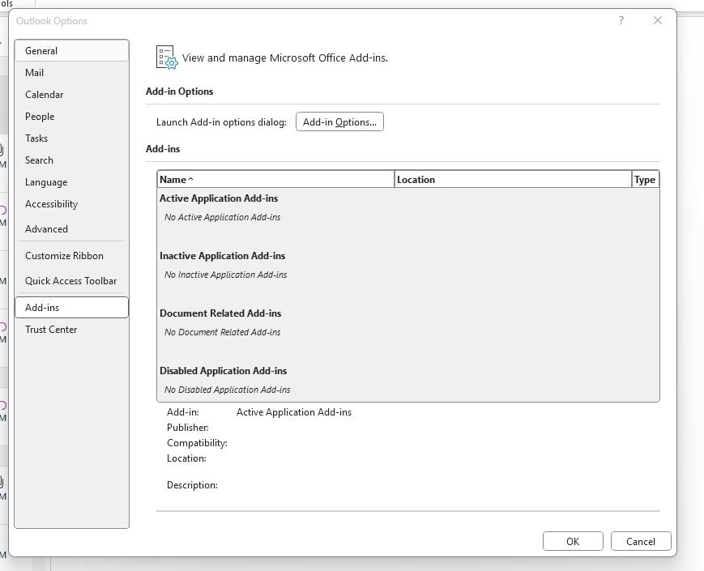Select 'No Active Application Add-ins' row
The height and width of the screenshot is (571, 704).
[222, 217]
